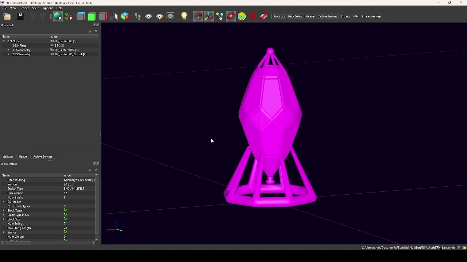Float the Block Details panel
The width and height of the screenshot is (467, 262).
click(94, 164)
